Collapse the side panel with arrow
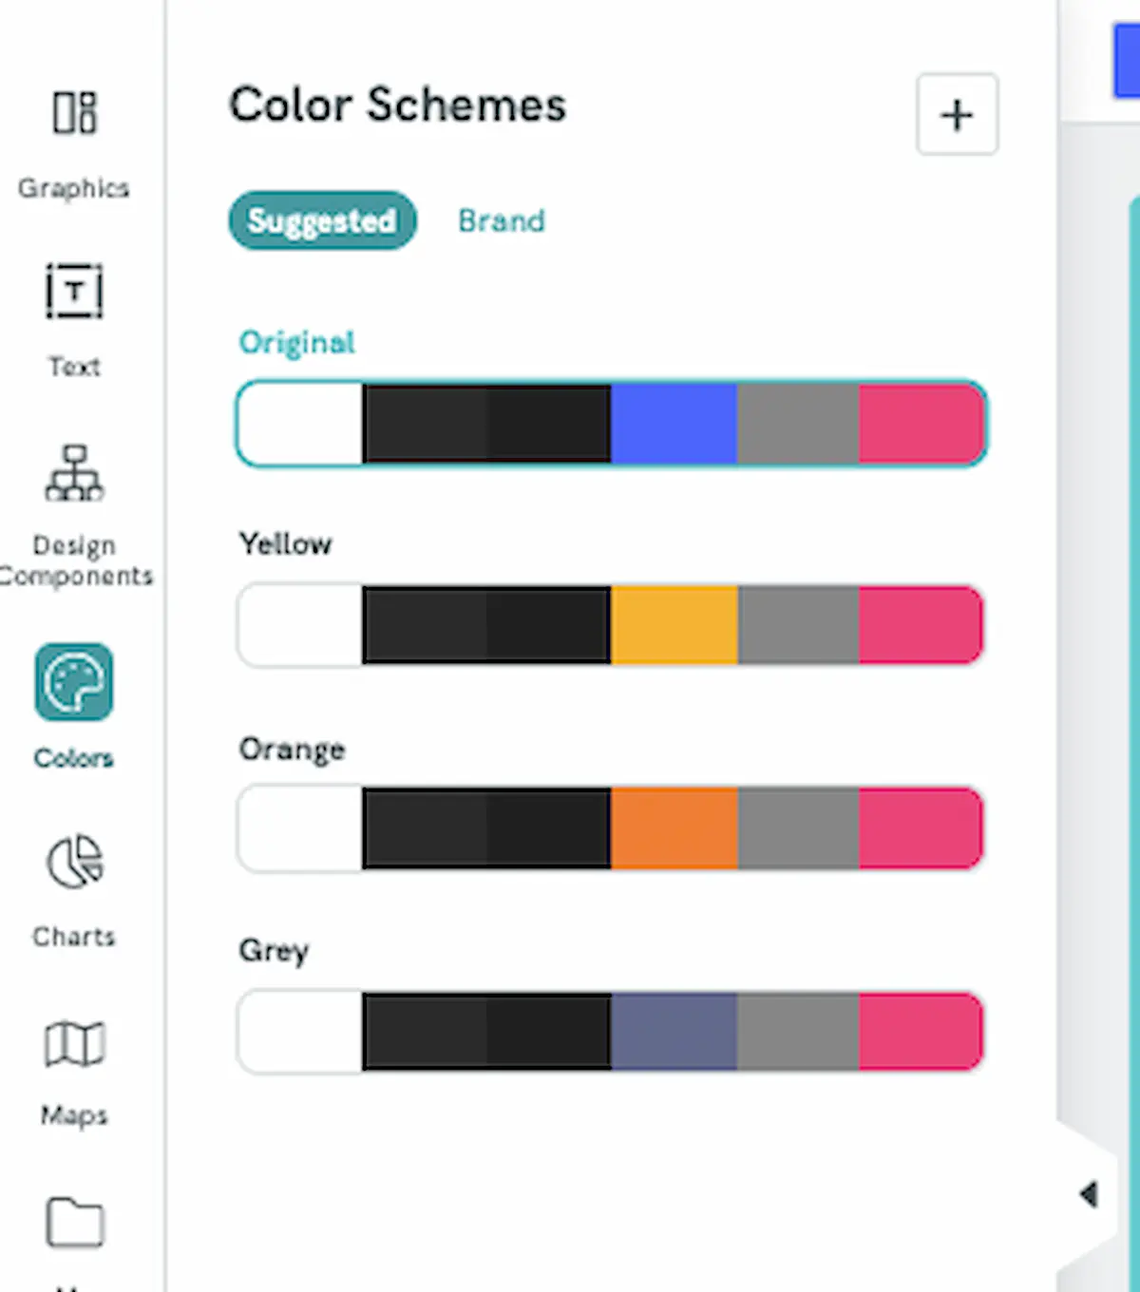Viewport: 1140px width, 1292px height. click(1089, 1194)
